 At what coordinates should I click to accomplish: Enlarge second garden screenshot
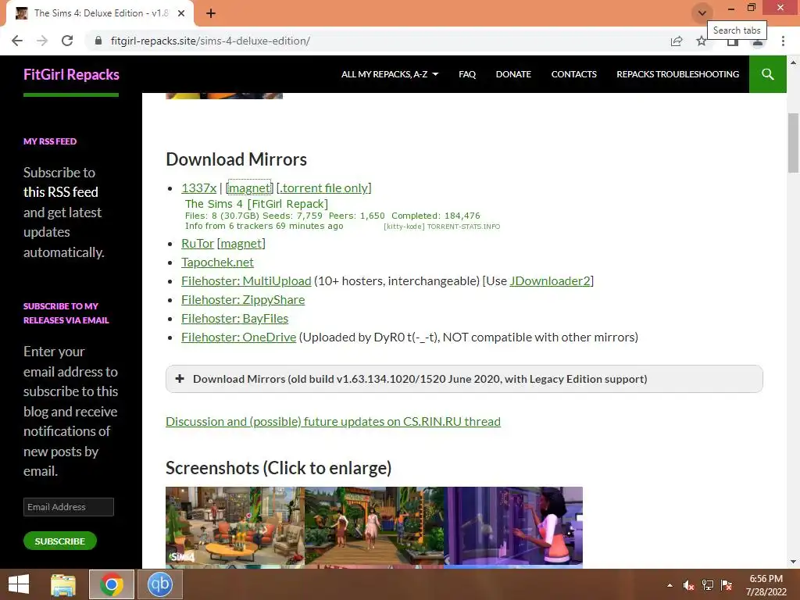[x=374, y=527]
